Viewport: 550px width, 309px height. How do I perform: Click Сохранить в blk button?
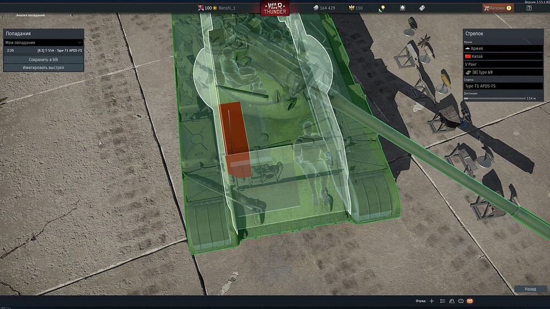43,59
